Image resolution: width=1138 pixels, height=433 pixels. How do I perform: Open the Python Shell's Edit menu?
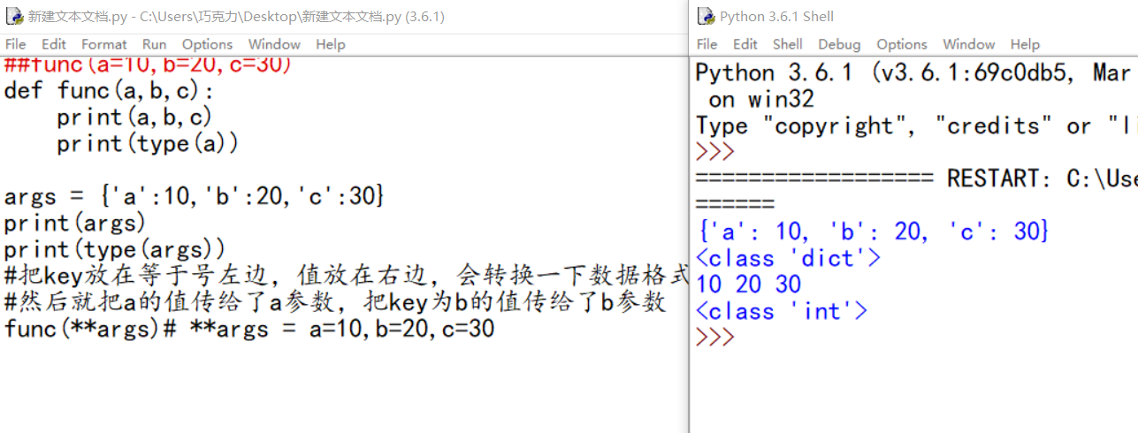click(745, 44)
